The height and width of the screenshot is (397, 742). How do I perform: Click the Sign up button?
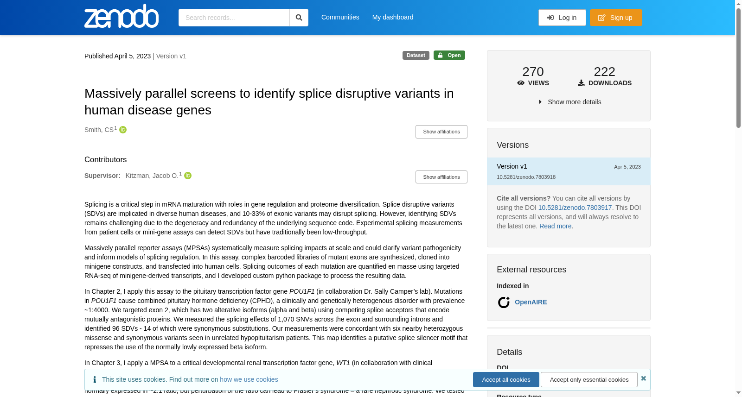[616, 18]
